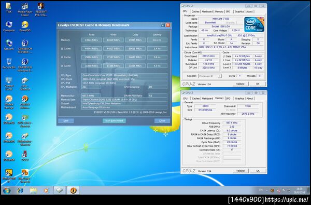
Task: Click OK in bottom CPU-Z window
Action: [258, 171]
